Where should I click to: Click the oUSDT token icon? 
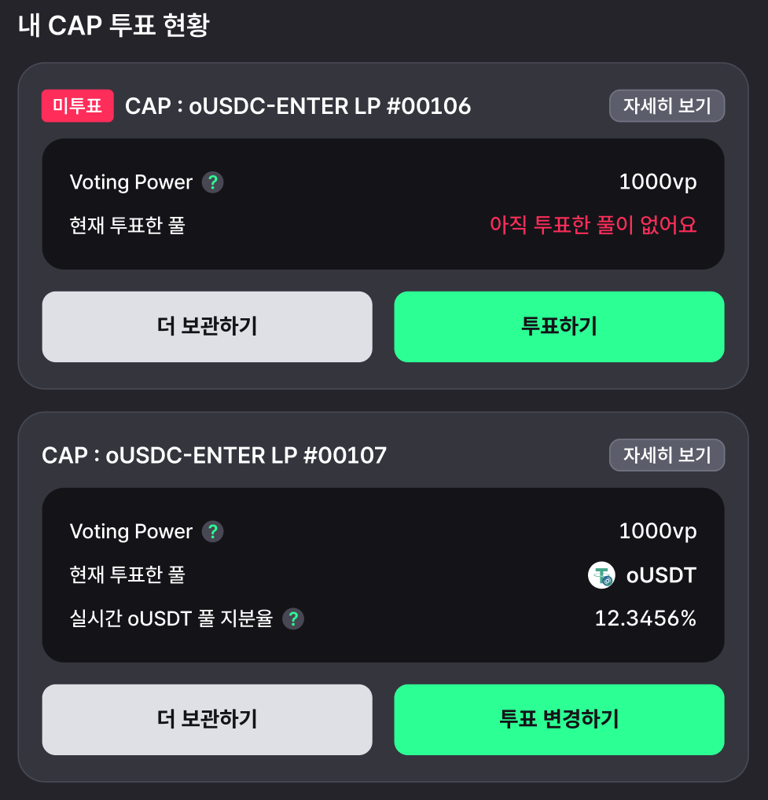pos(601,575)
